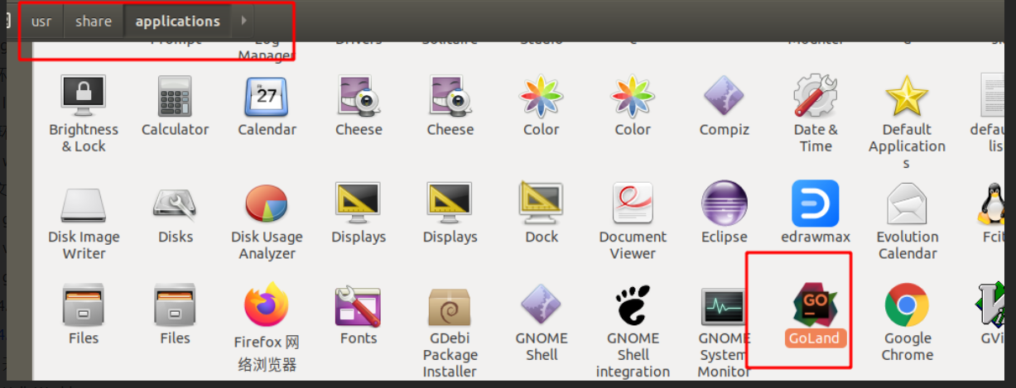Select the GNOME Shell integration icon
This screenshot has height=388, width=1016.
tap(633, 306)
